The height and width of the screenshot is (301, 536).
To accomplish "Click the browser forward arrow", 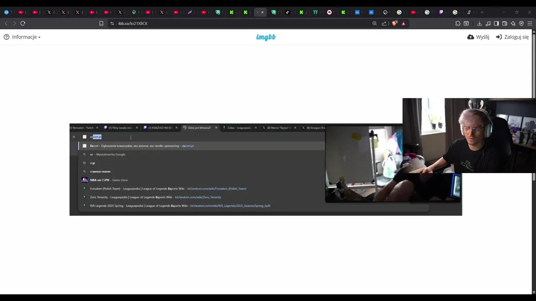I will [14, 23].
